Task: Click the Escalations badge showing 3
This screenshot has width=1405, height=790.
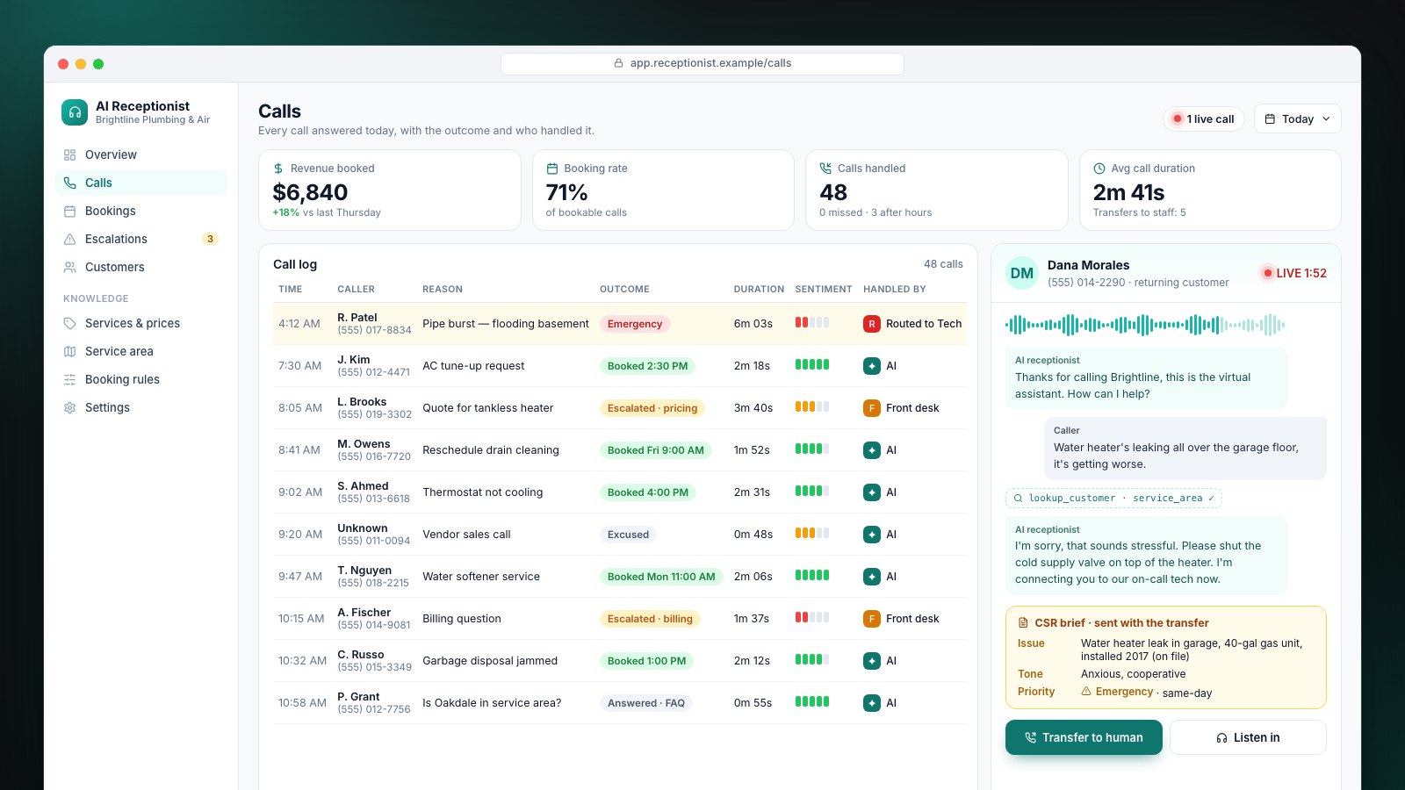Action: pyautogui.click(x=210, y=239)
